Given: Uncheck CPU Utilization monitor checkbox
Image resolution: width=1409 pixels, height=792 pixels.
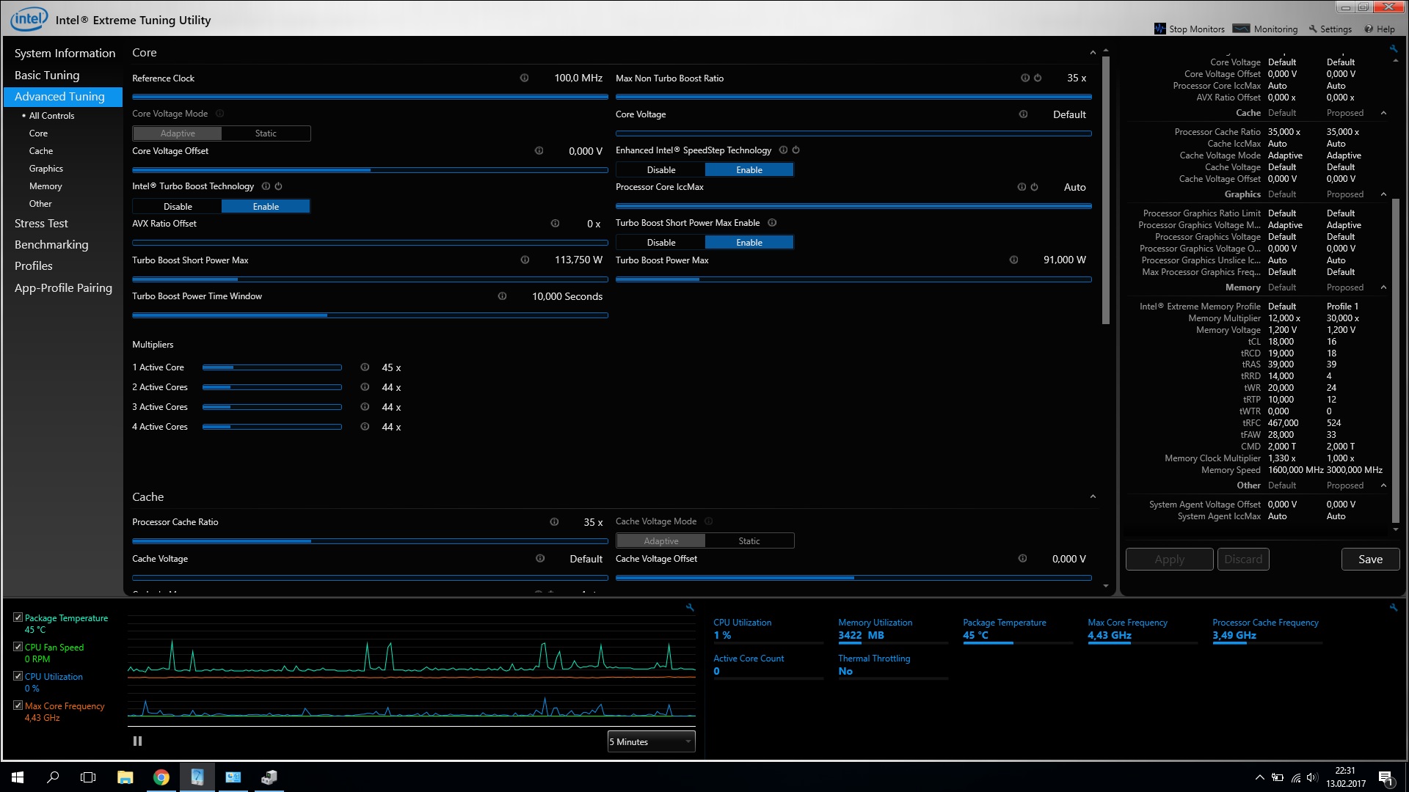Looking at the screenshot, I should (x=18, y=676).
